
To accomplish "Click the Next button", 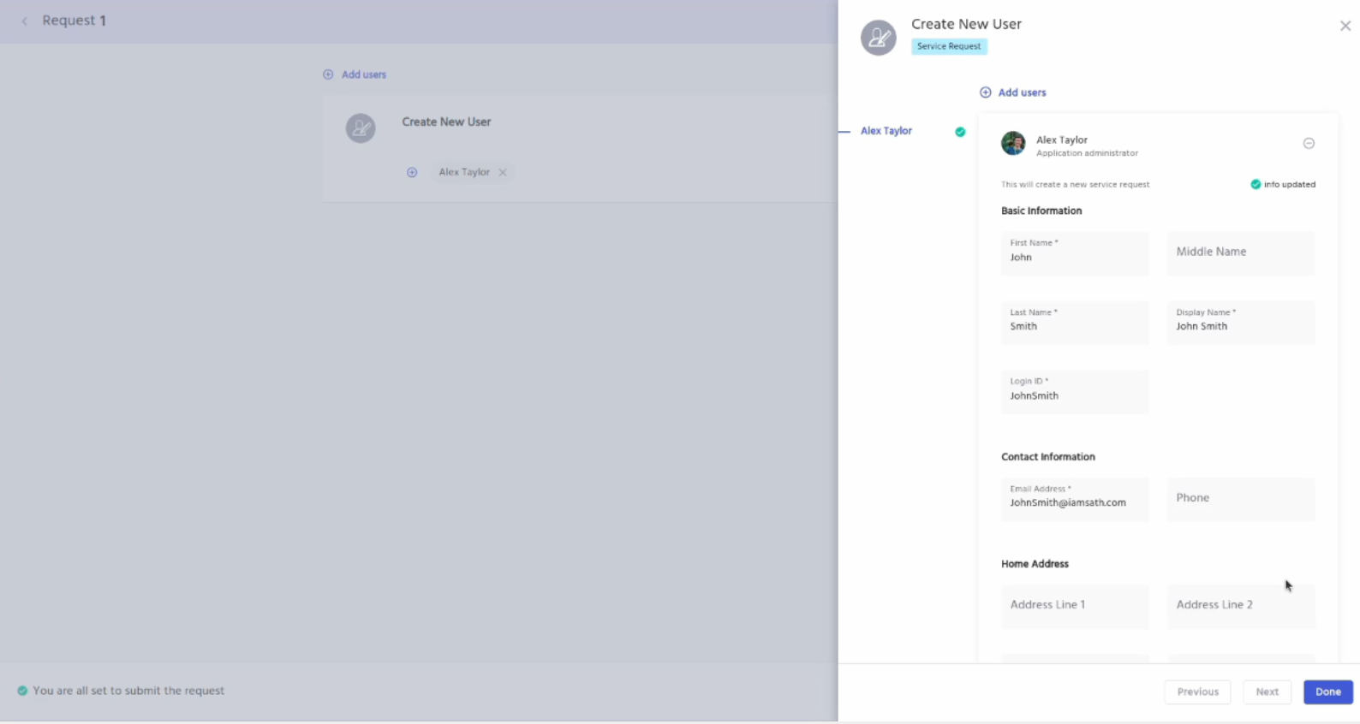I will 1267,691.
